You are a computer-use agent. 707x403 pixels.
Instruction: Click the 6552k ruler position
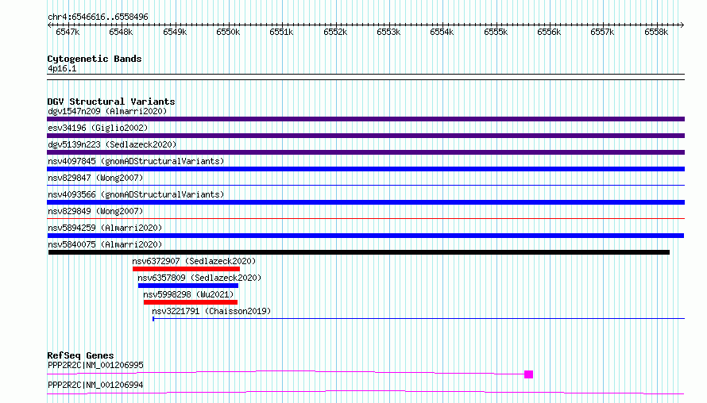[335, 32]
